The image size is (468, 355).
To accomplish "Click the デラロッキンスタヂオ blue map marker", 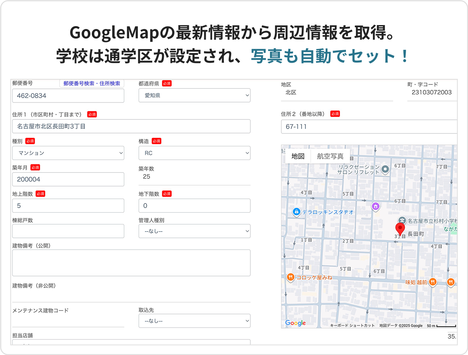I will (x=296, y=212).
